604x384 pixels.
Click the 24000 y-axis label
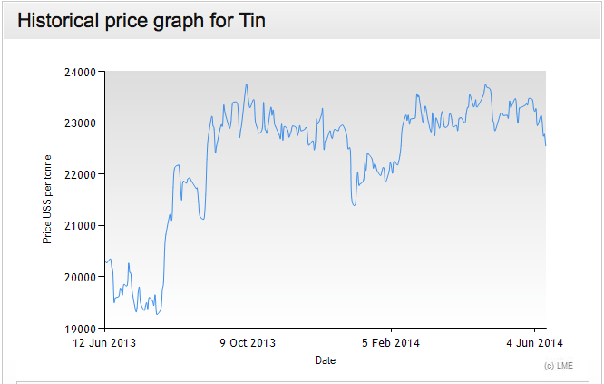coord(84,72)
